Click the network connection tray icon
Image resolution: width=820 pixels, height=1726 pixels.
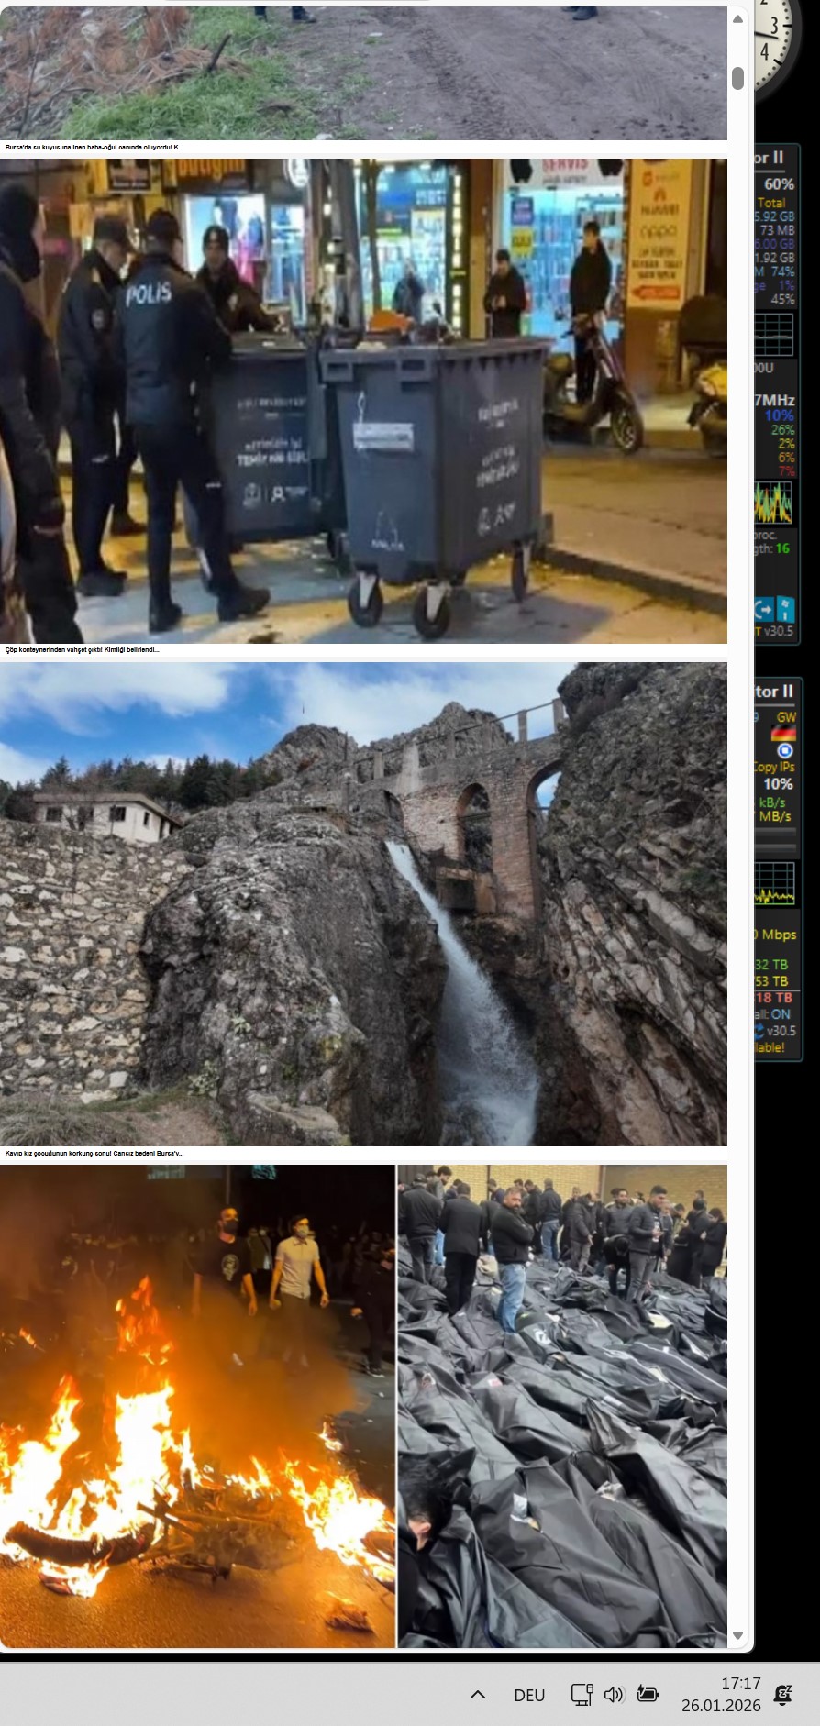[582, 1694]
